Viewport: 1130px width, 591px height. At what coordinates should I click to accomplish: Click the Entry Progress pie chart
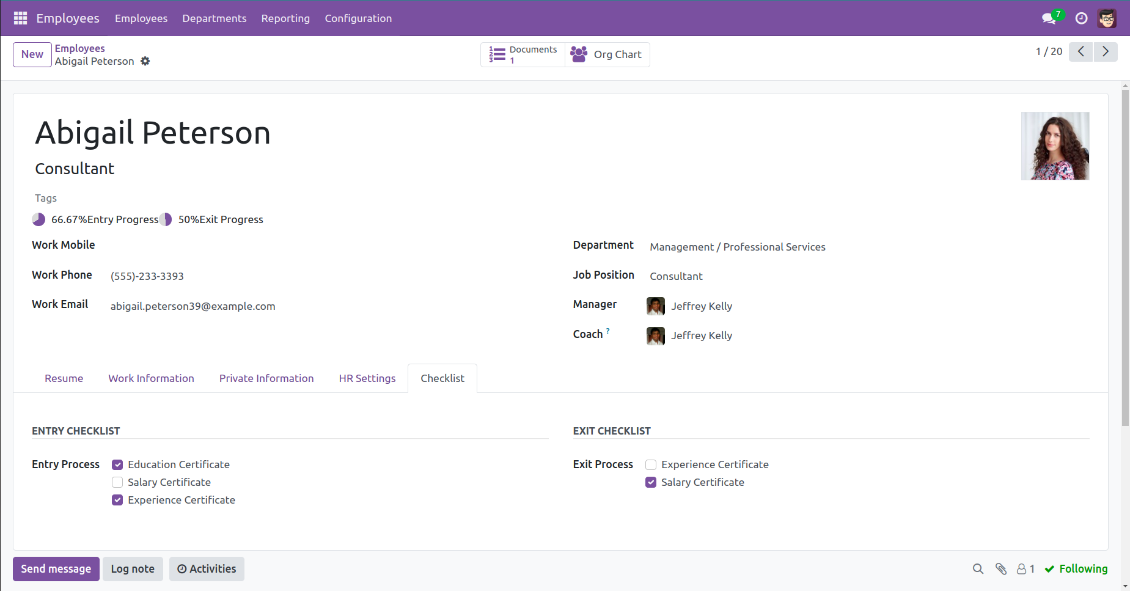point(39,219)
